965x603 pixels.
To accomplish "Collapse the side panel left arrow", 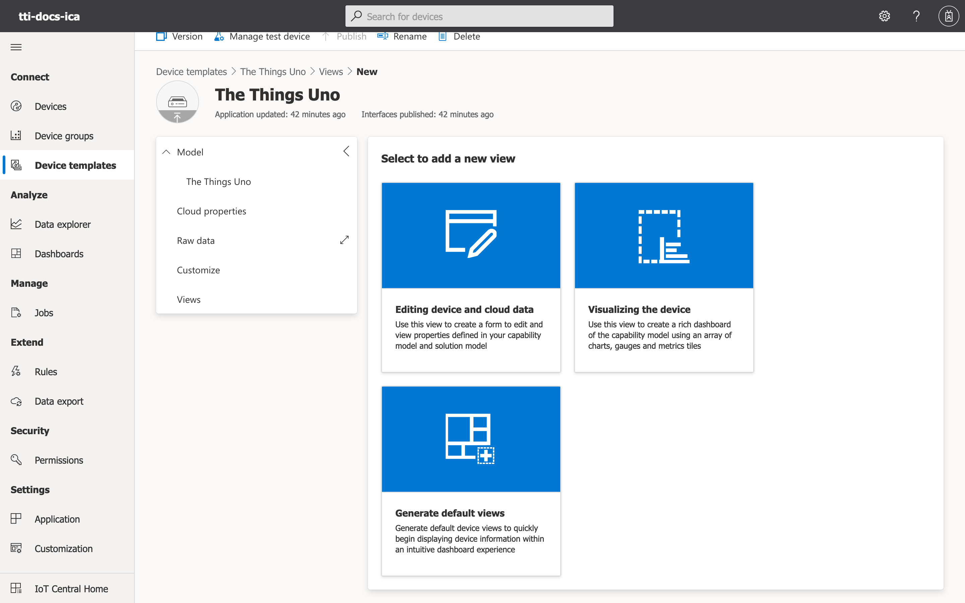I will tap(346, 151).
